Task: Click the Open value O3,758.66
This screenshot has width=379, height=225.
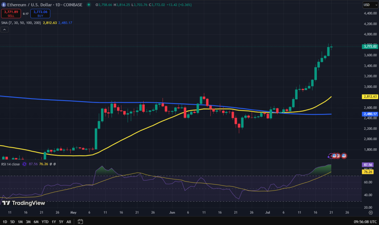Action: [104, 5]
